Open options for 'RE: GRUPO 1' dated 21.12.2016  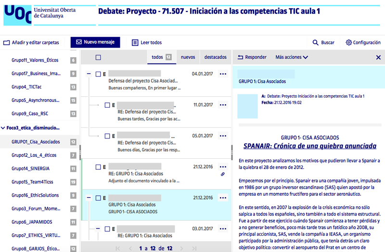pos(223,167)
